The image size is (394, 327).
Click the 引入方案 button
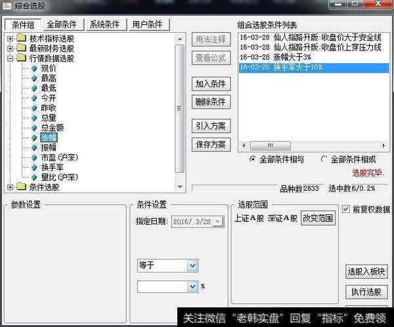211,126
